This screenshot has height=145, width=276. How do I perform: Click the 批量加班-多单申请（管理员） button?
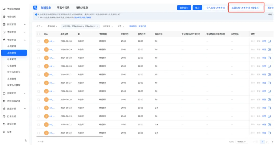pos(246,8)
